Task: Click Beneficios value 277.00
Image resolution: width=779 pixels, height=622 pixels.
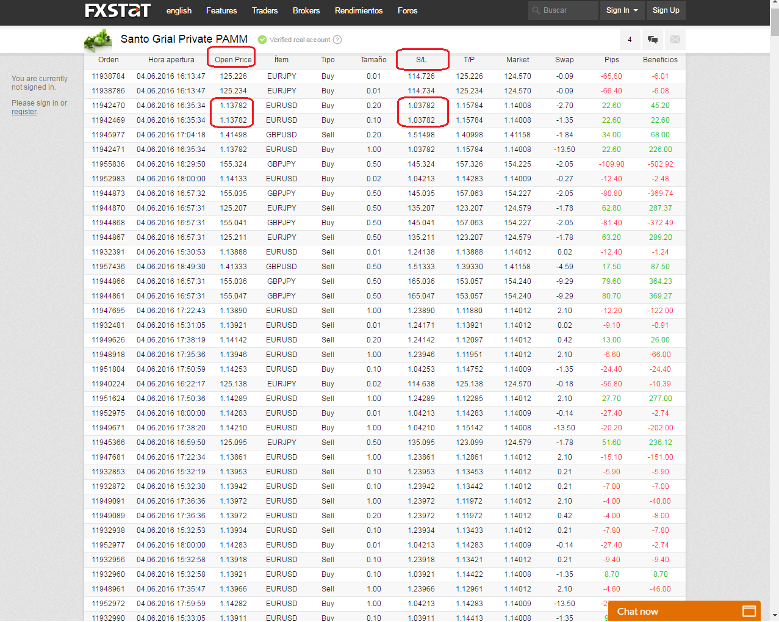Action: [x=661, y=399]
